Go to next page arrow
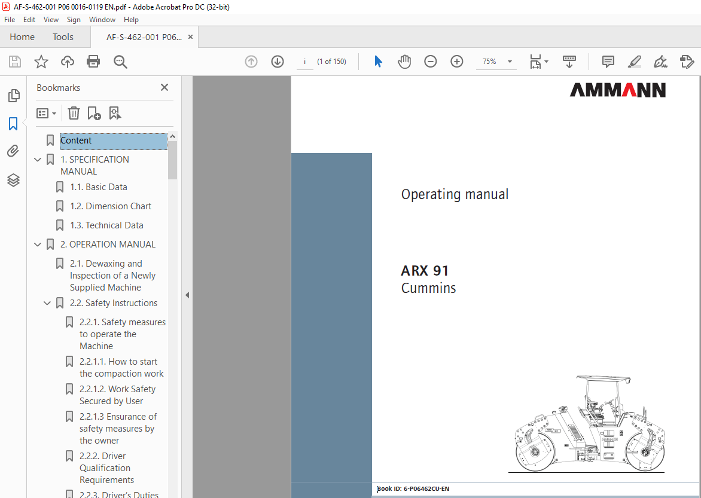Image resolution: width=701 pixels, height=498 pixels. [278, 62]
